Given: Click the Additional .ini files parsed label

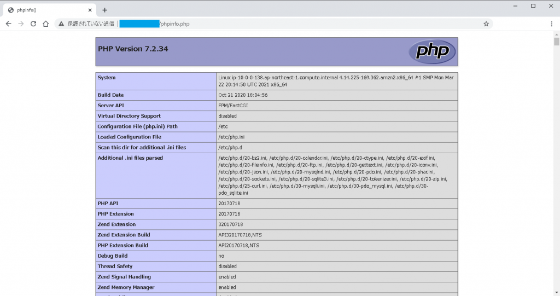Looking at the screenshot, I should [x=130, y=158].
